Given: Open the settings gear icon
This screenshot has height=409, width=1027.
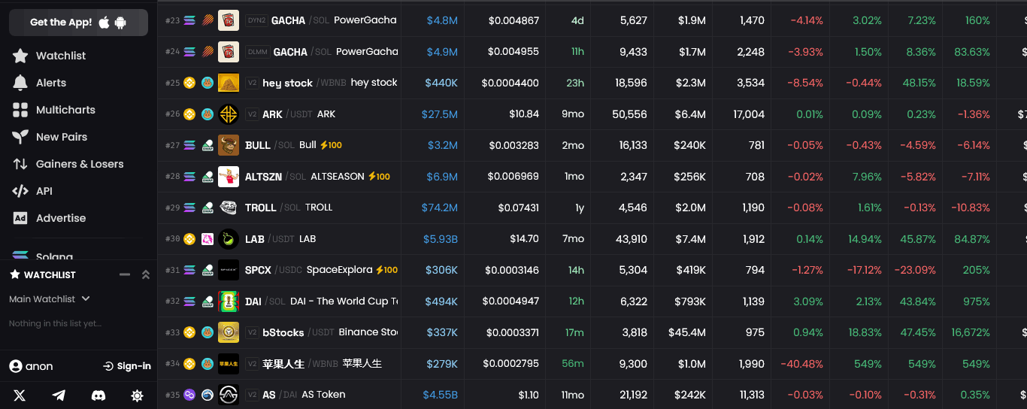Looking at the screenshot, I should (x=137, y=395).
